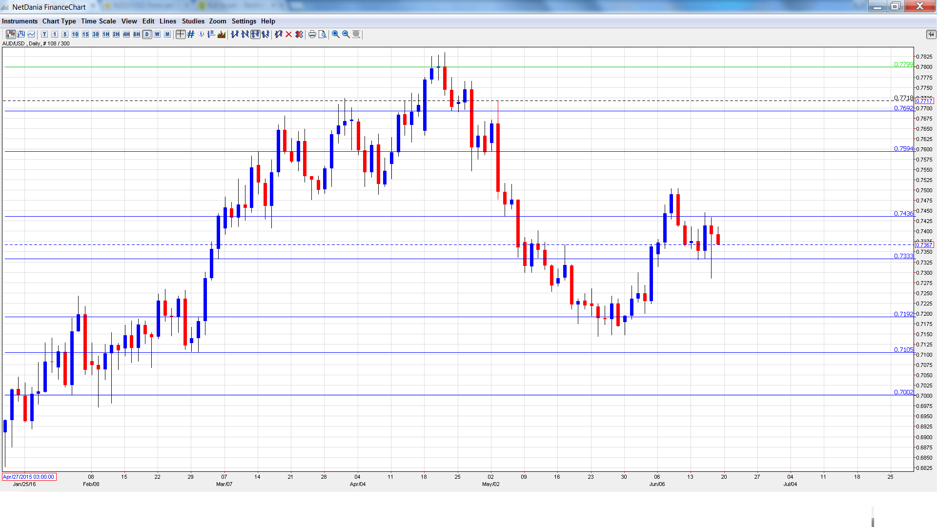Add volume study bars icon
This screenshot has height=527, width=937.
[222, 34]
